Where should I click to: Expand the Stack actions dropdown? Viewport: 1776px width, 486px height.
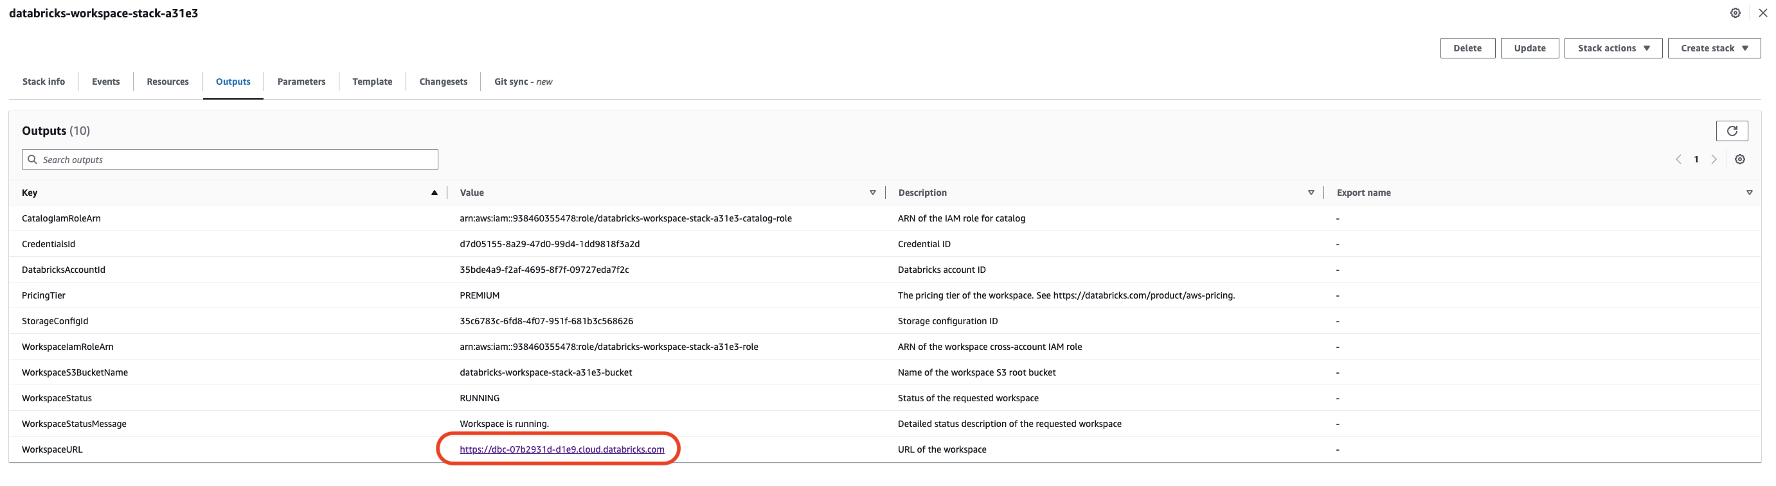click(1613, 48)
